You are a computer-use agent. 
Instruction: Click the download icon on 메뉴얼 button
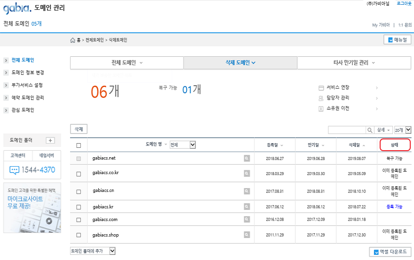pyautogui.click(x=390, y=40)
